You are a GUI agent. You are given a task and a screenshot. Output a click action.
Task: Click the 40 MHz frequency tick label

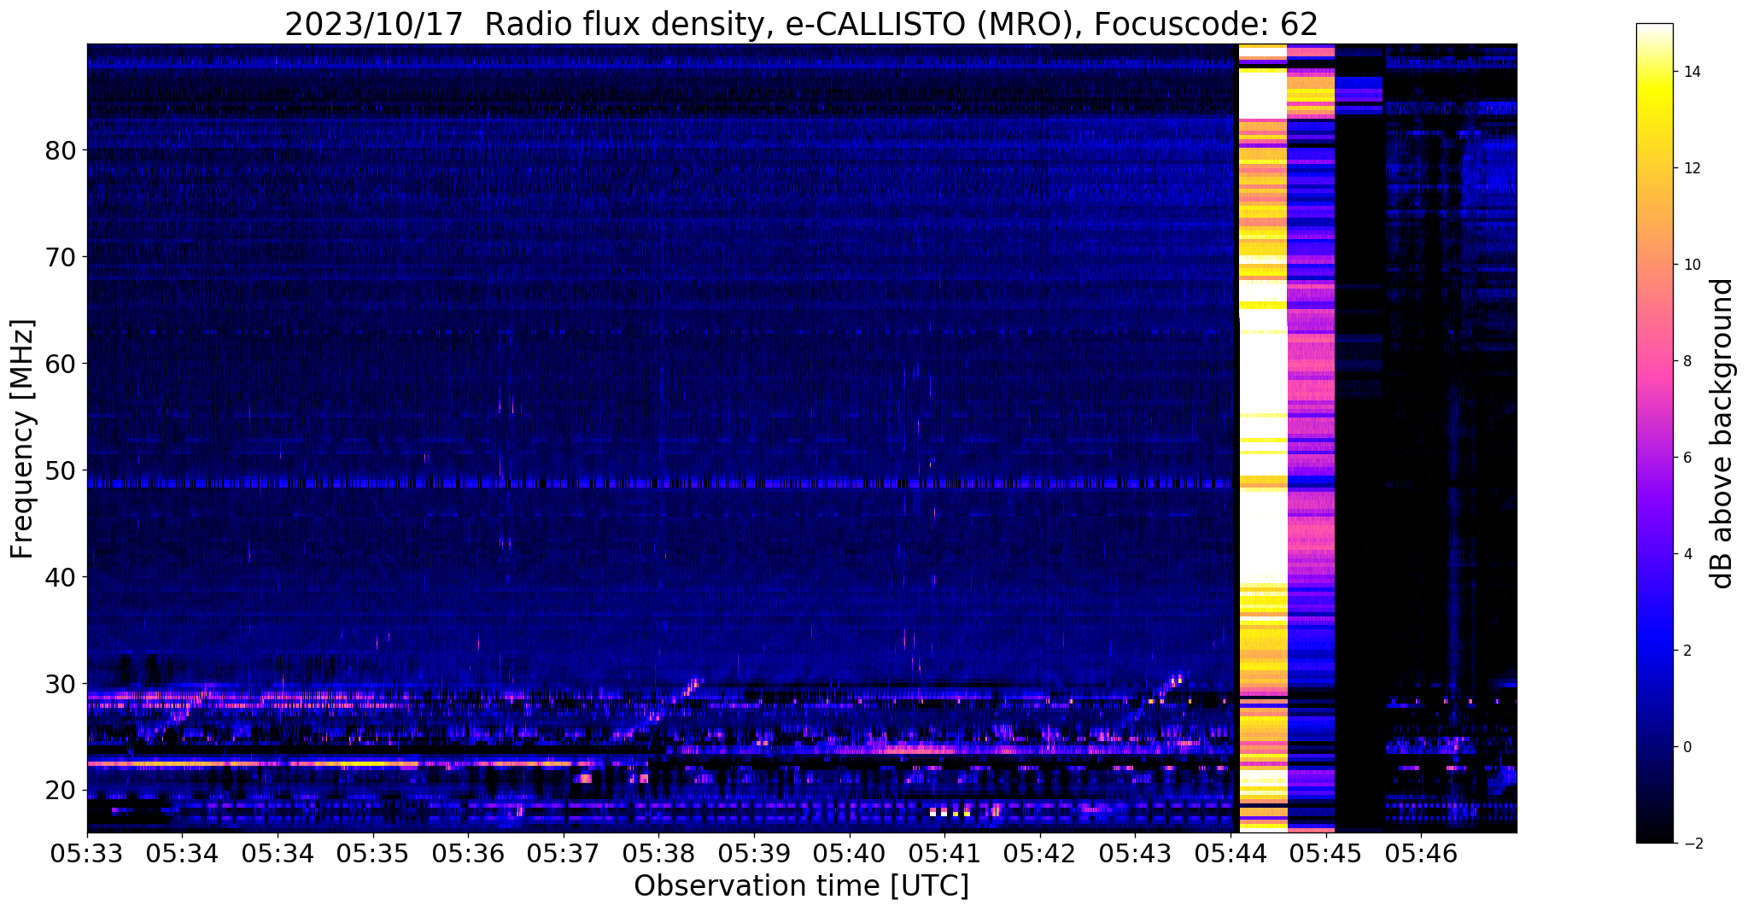[x=61, y=577]
